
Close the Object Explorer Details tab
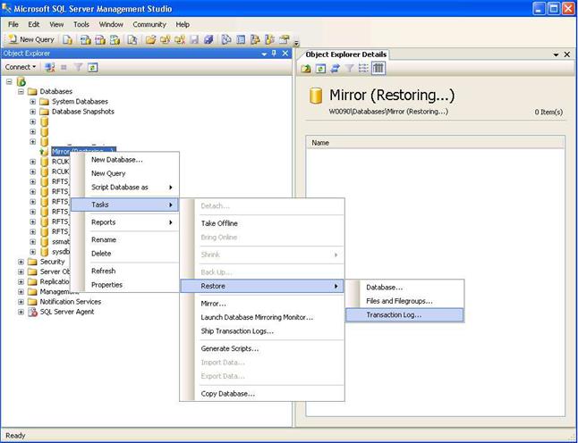click(567, 54)
